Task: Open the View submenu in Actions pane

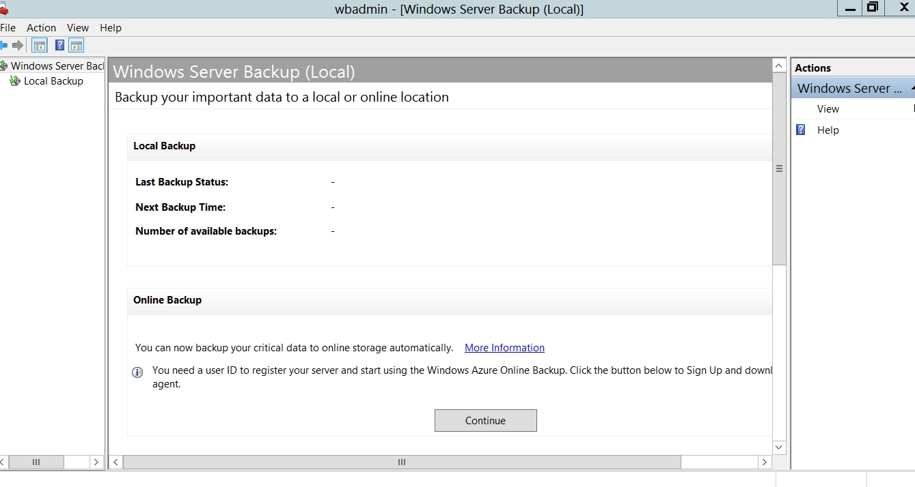Action: point(828,109)
